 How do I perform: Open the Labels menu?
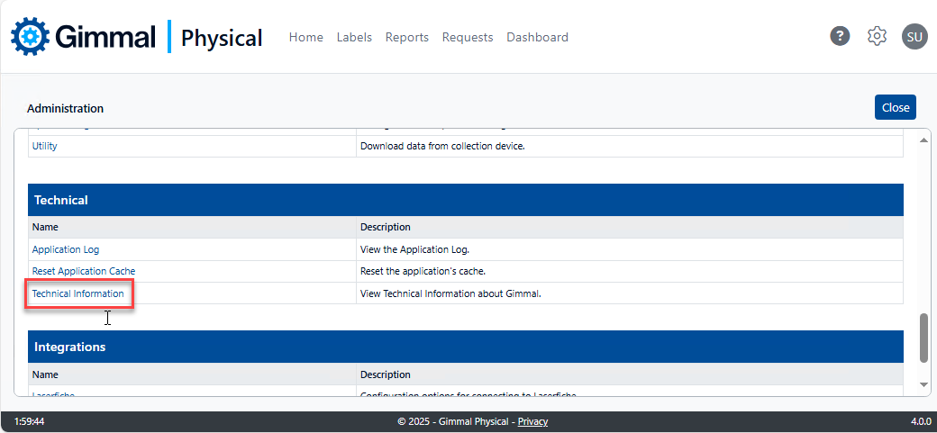[x=354, y=37]
